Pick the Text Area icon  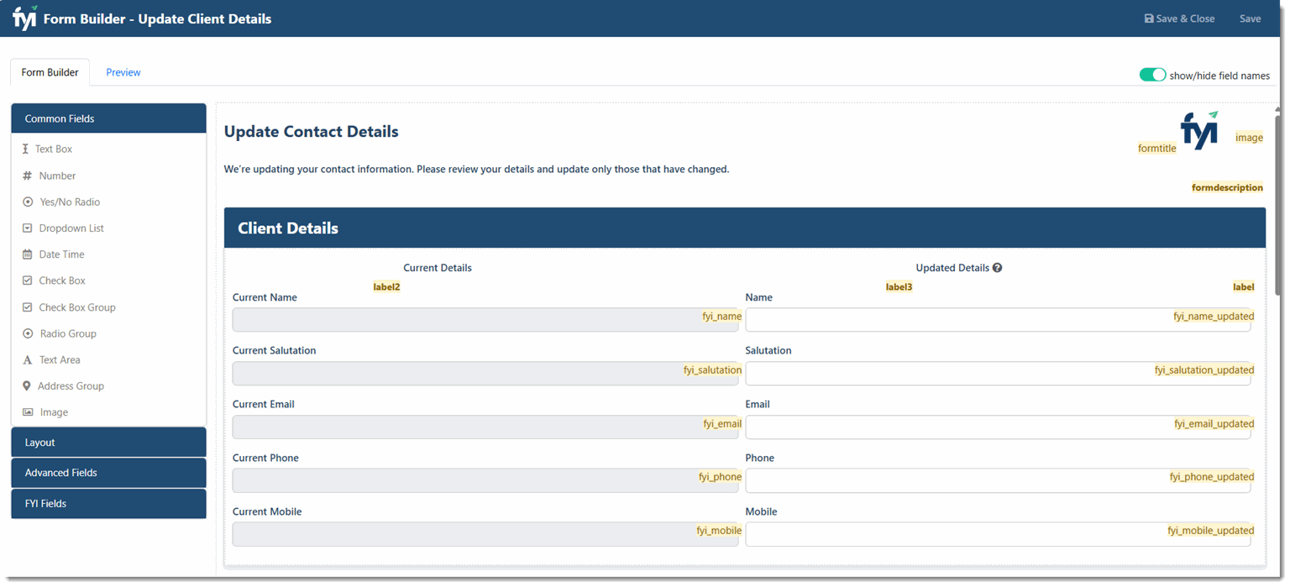pyautogui.click(x=27, y=359)
